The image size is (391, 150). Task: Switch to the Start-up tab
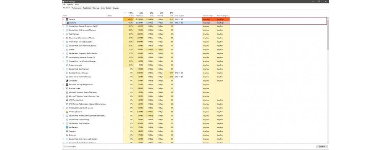pos(96,8)
